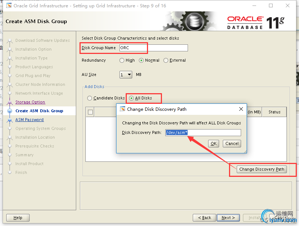Click the Disk Group Name field

tap(154, 48)
